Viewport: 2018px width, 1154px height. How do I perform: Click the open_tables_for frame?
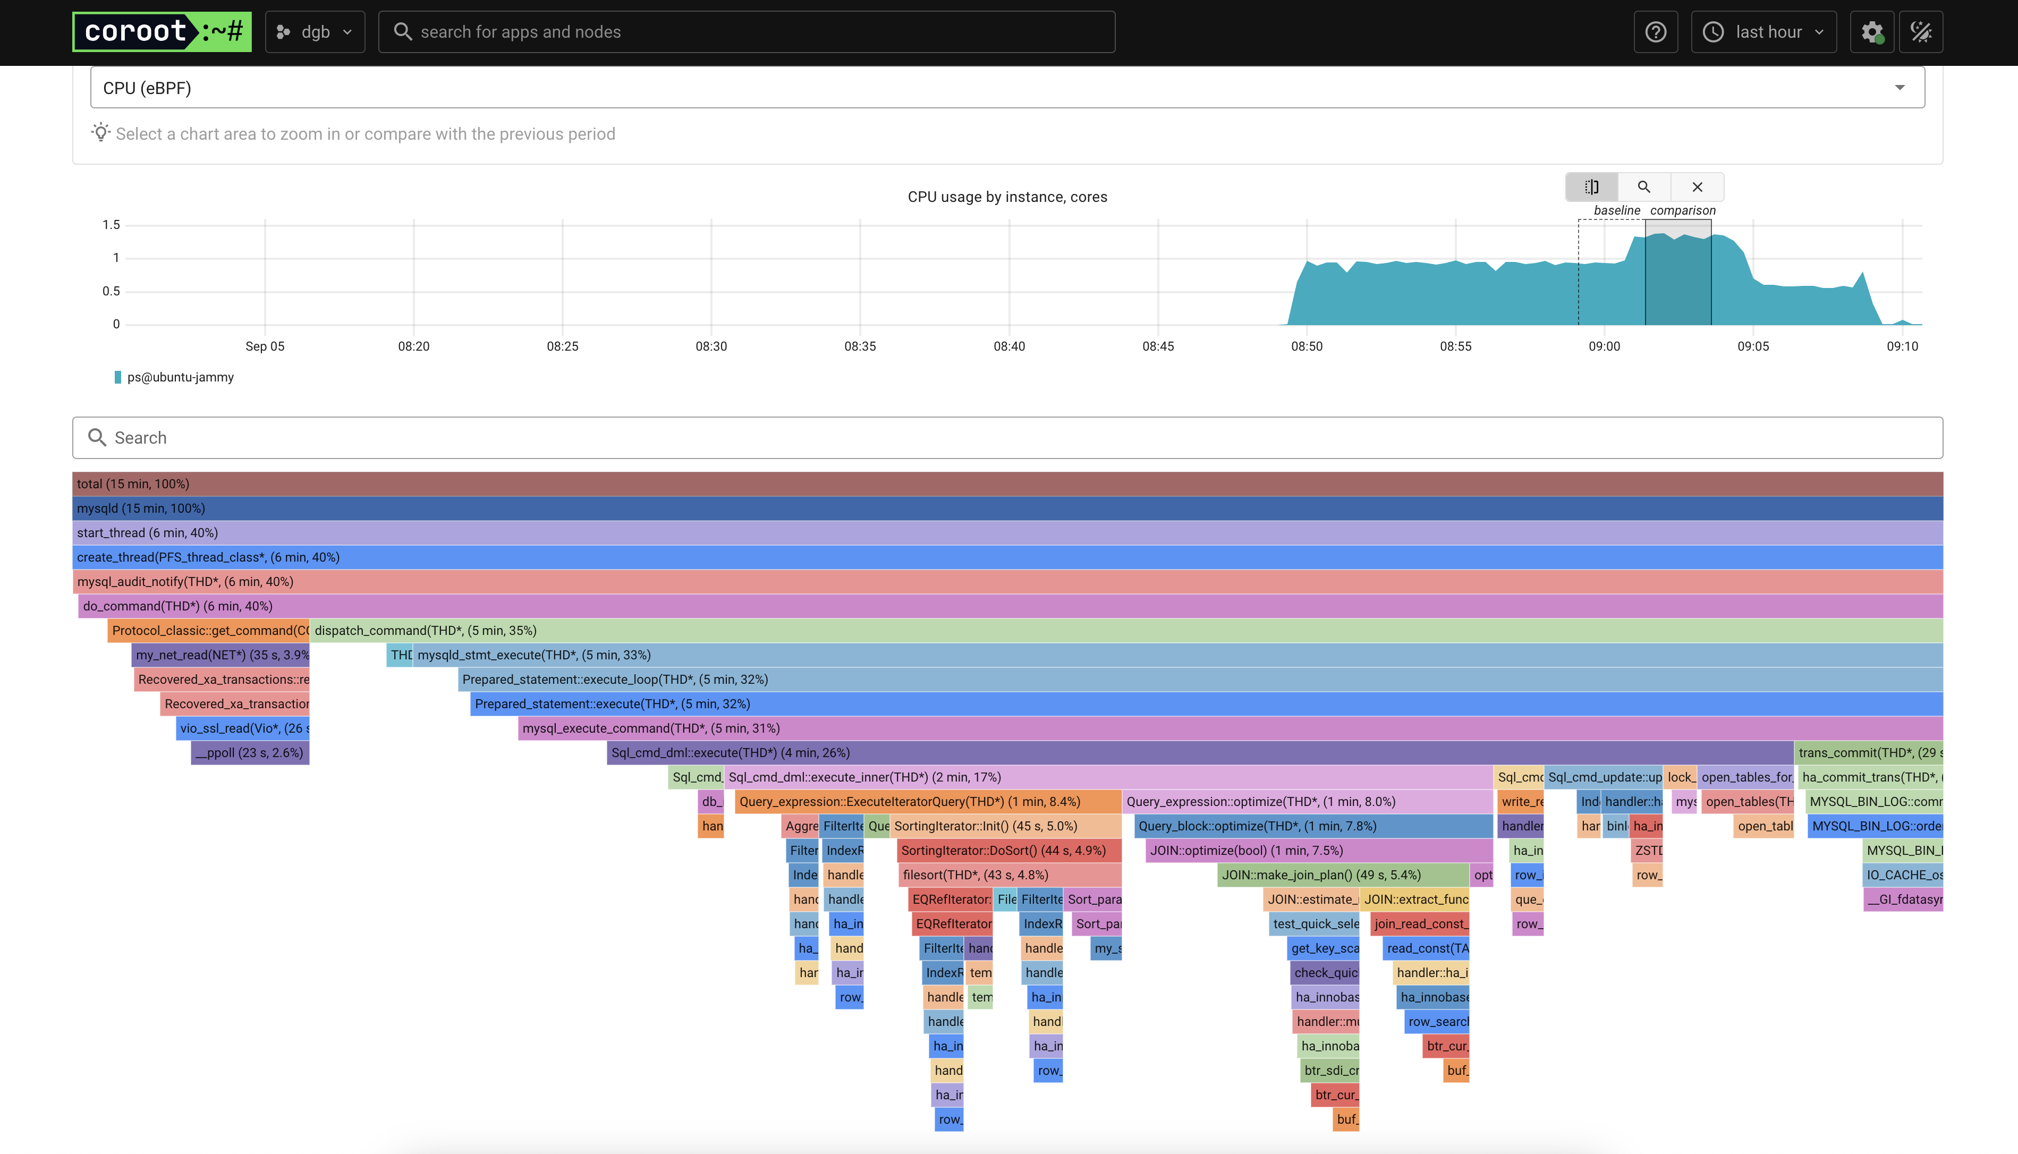click(x=1745, y=777)
